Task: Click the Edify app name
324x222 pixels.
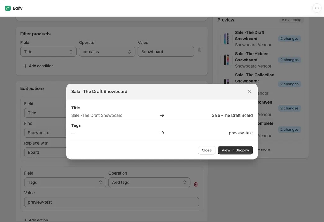Action: 18,8
